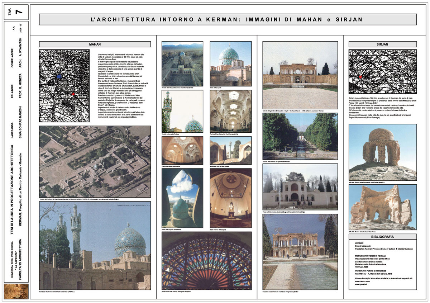Click the blue Kerman marker on Mahan map
The height and width of the screenshot is (303, 430).
click(x=59, y=76)
